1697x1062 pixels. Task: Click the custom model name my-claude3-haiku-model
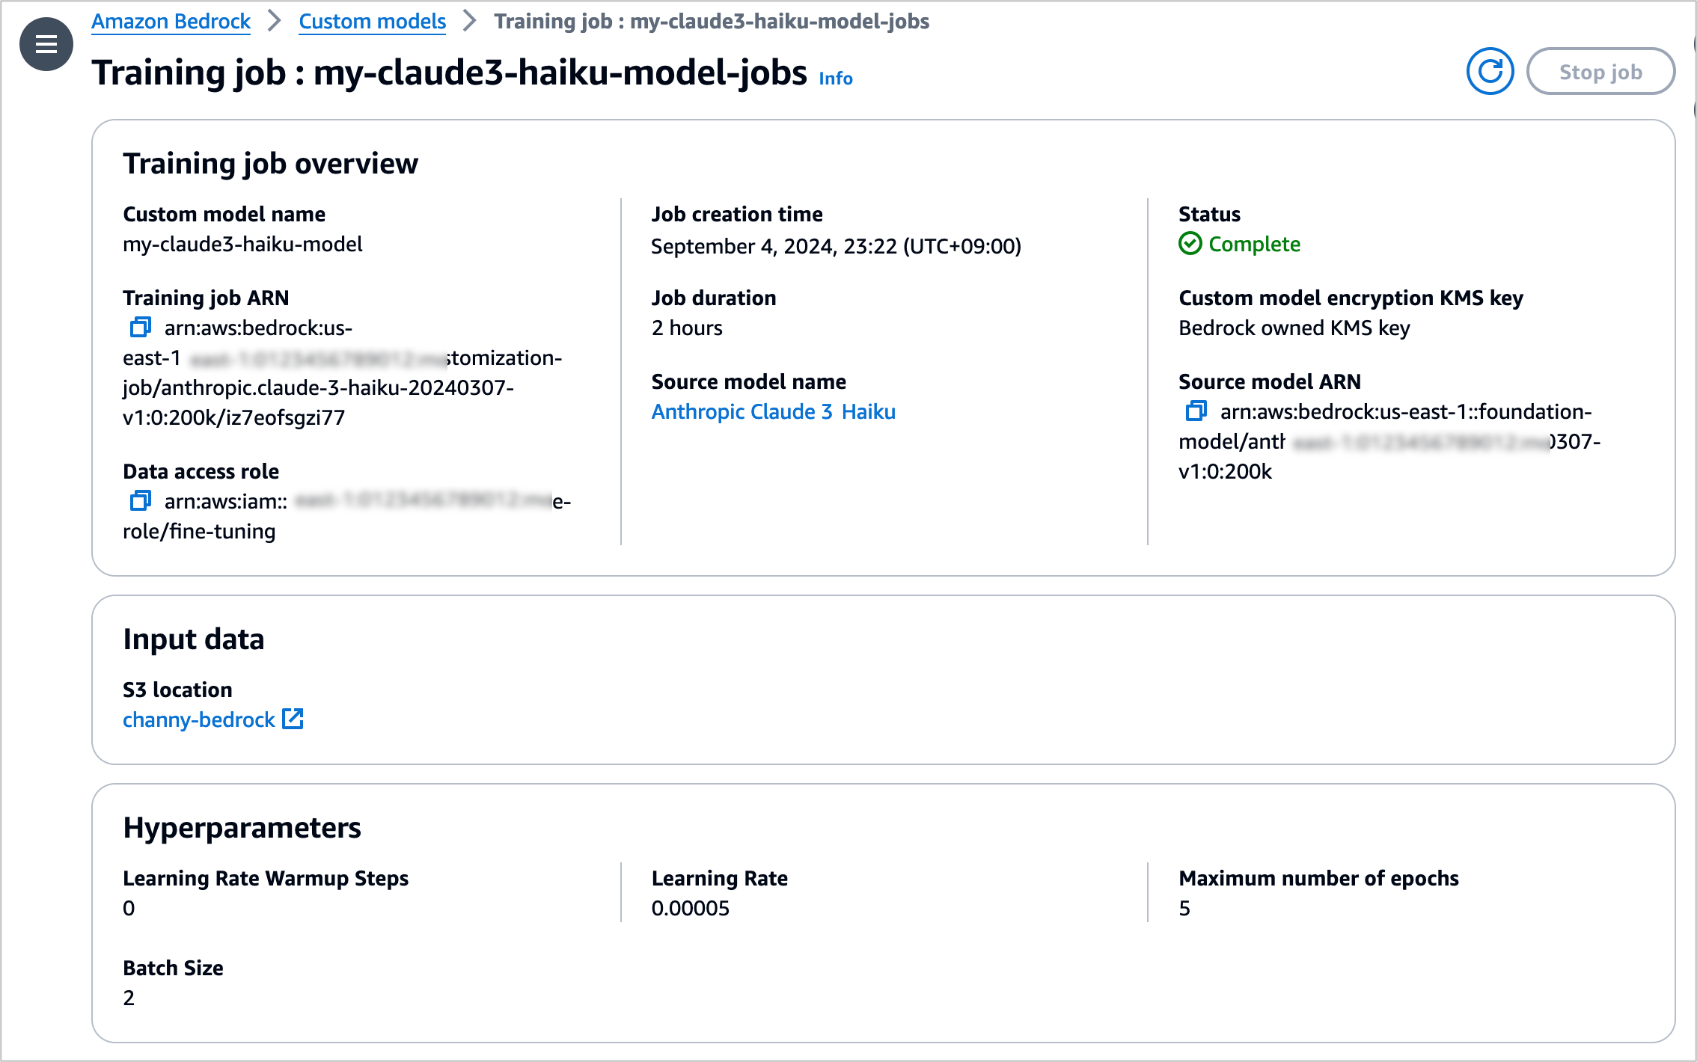tap(242, 244)
